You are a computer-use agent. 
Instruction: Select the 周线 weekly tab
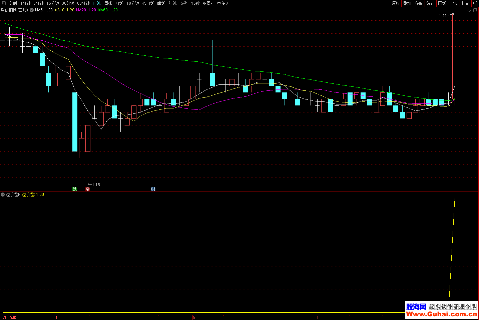coord(108,3)
